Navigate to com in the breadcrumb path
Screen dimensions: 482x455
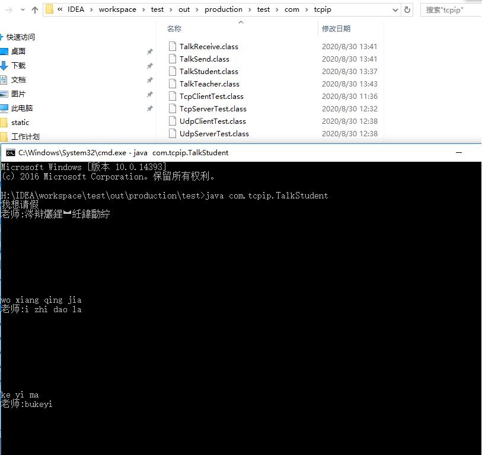[x=292, y=9]
